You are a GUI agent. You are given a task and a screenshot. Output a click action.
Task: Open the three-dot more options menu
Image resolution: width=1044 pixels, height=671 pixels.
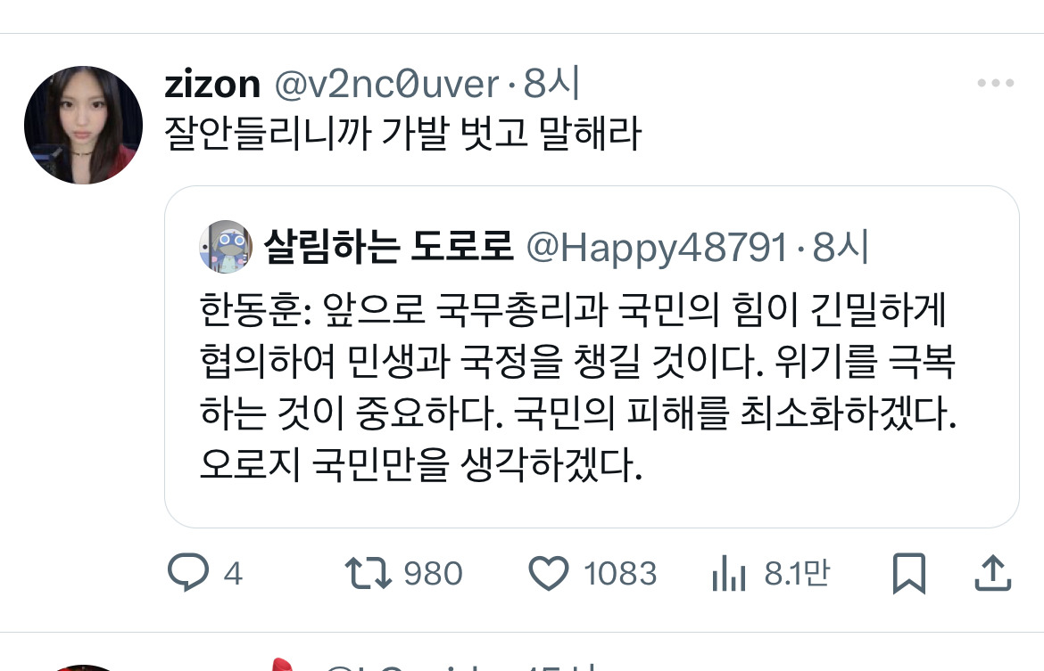[x=996, y=83]
